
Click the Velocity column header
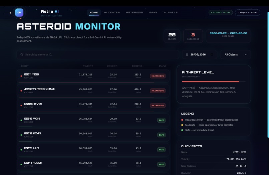pos(88,66)
